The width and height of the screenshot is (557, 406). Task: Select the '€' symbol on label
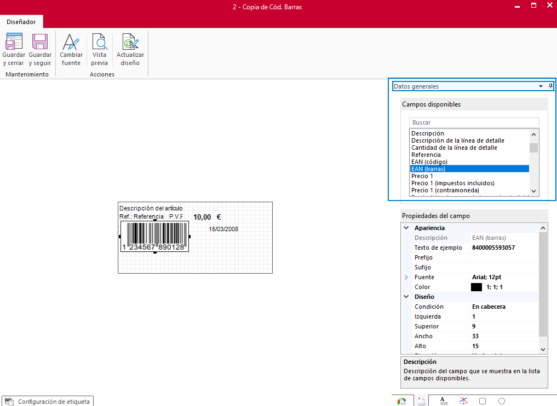click(x=219, y=217)
